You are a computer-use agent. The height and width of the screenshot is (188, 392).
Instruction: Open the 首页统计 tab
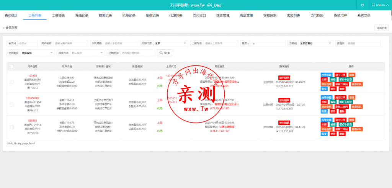point(11,15)
